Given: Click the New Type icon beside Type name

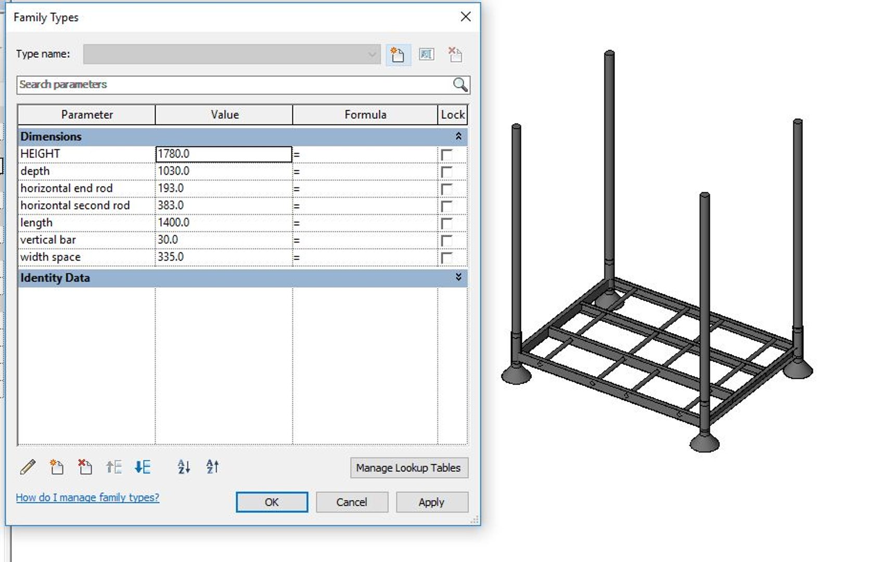Looking at the screenshot, I should pyautogui.click(x=398, y=55).
